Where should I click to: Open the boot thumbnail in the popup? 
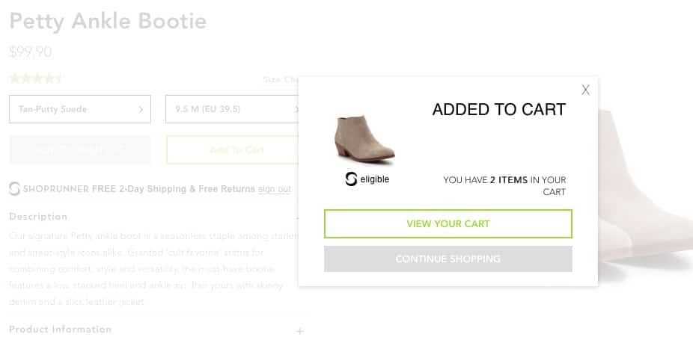point(364,140)
